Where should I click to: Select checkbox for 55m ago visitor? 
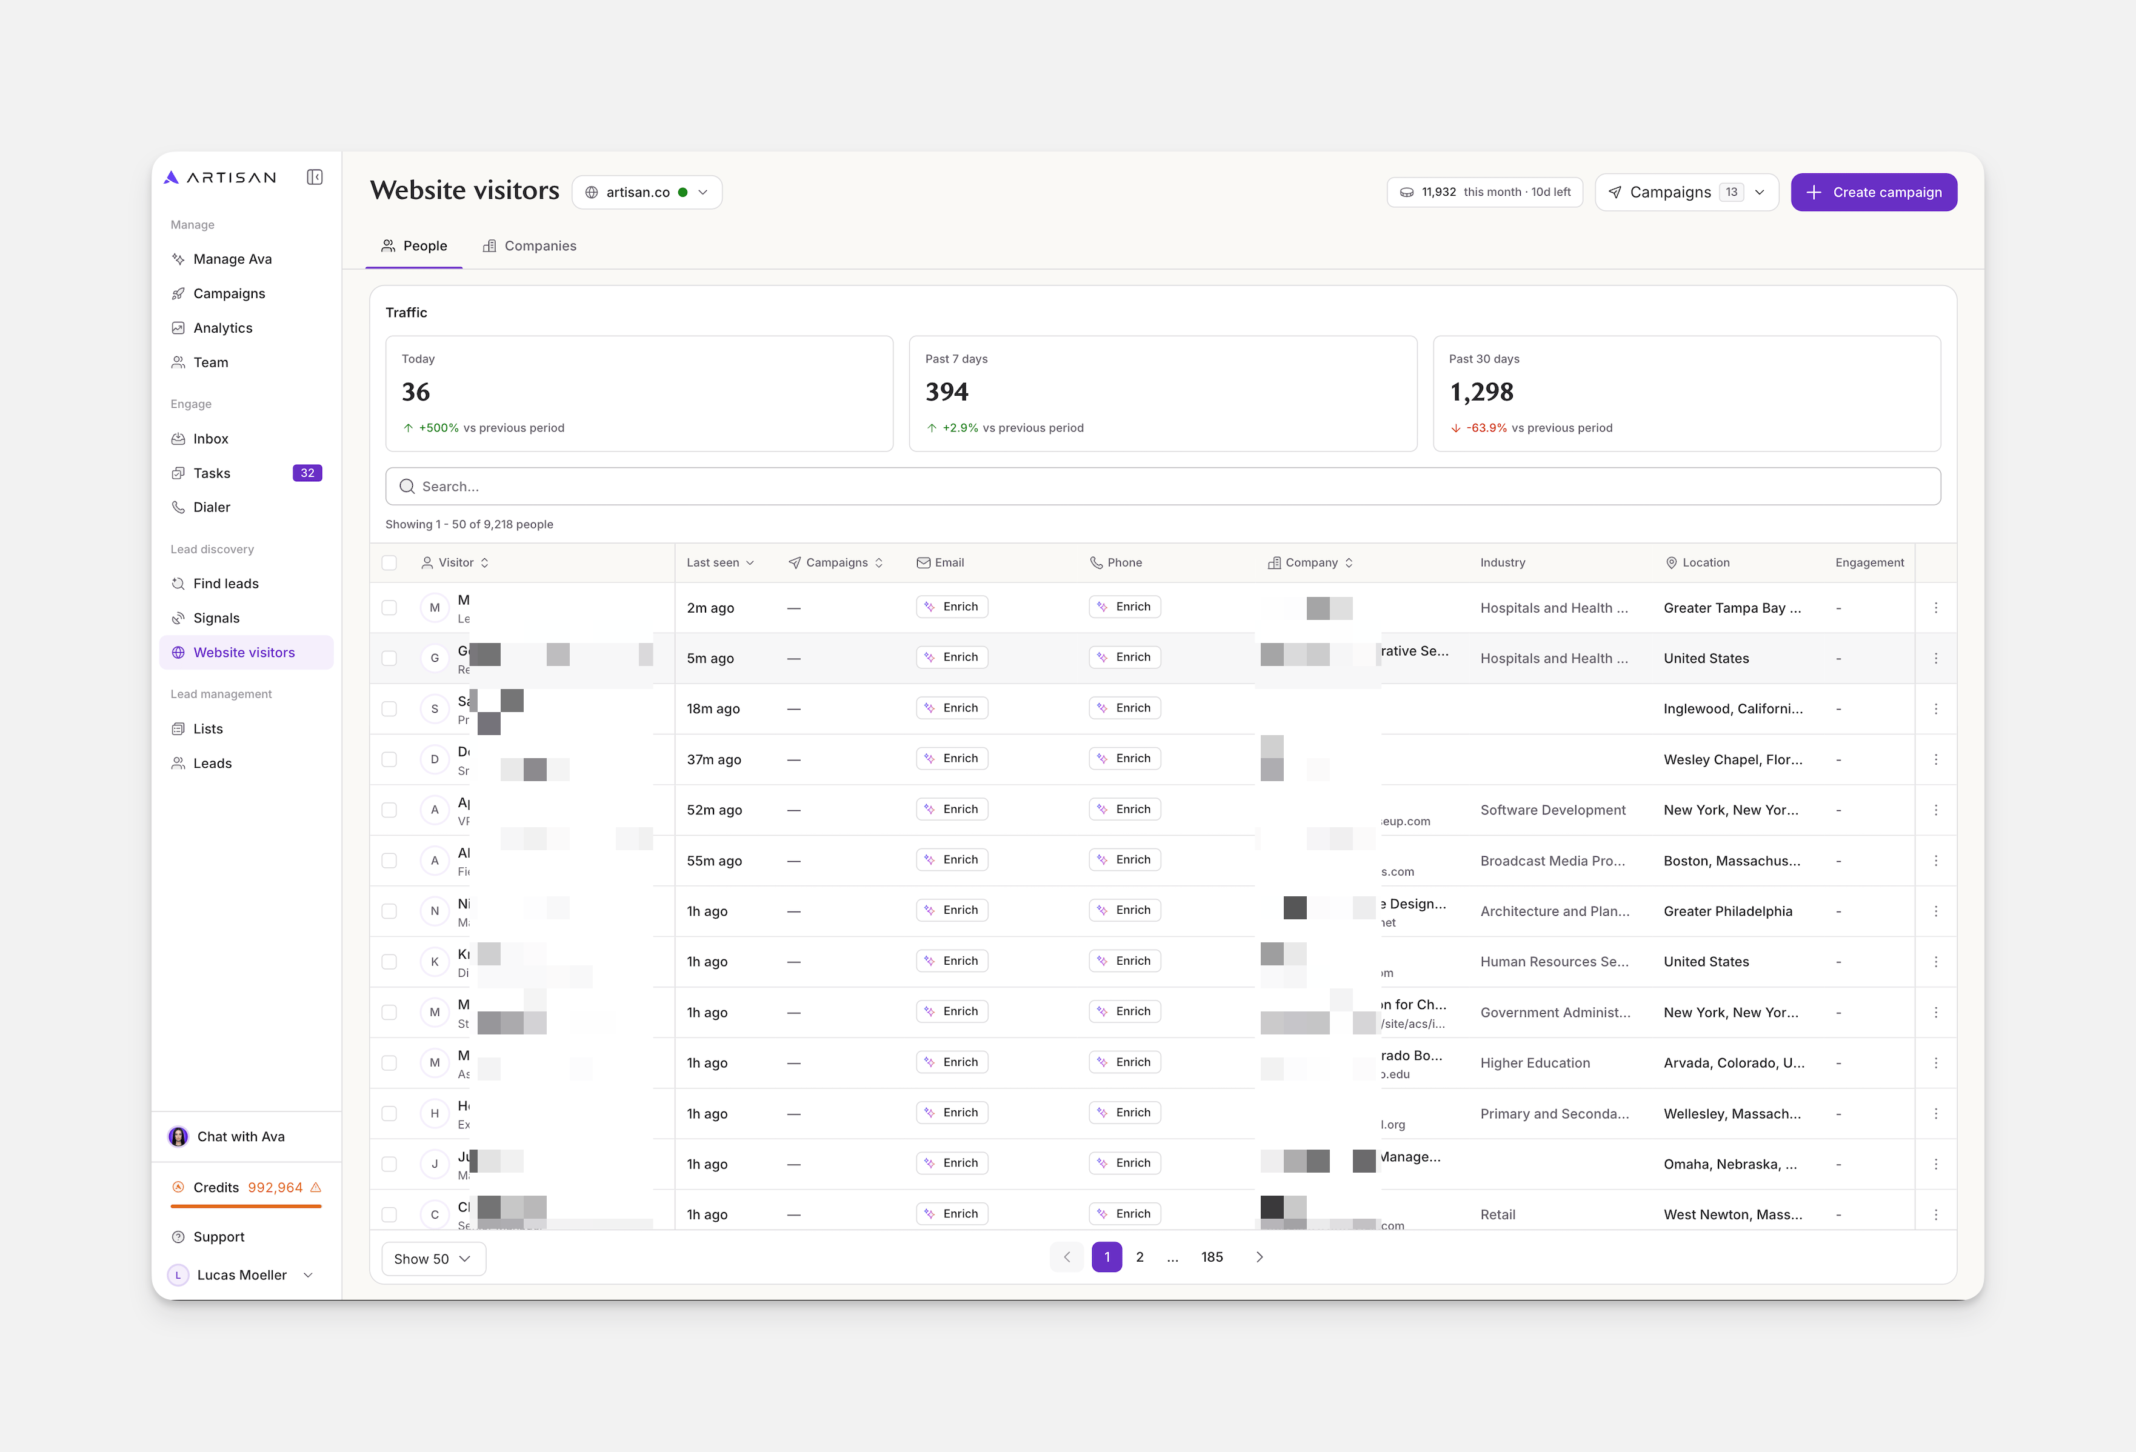tap(390, 860)
